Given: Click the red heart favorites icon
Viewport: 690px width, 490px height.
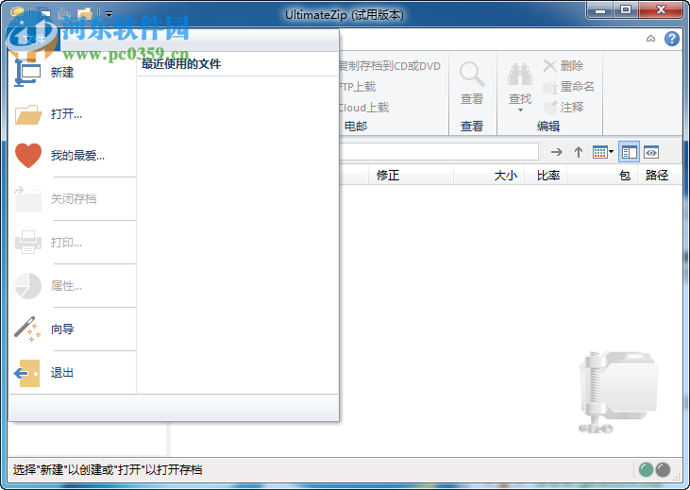Looking at the screenshot, I should 28,156.
